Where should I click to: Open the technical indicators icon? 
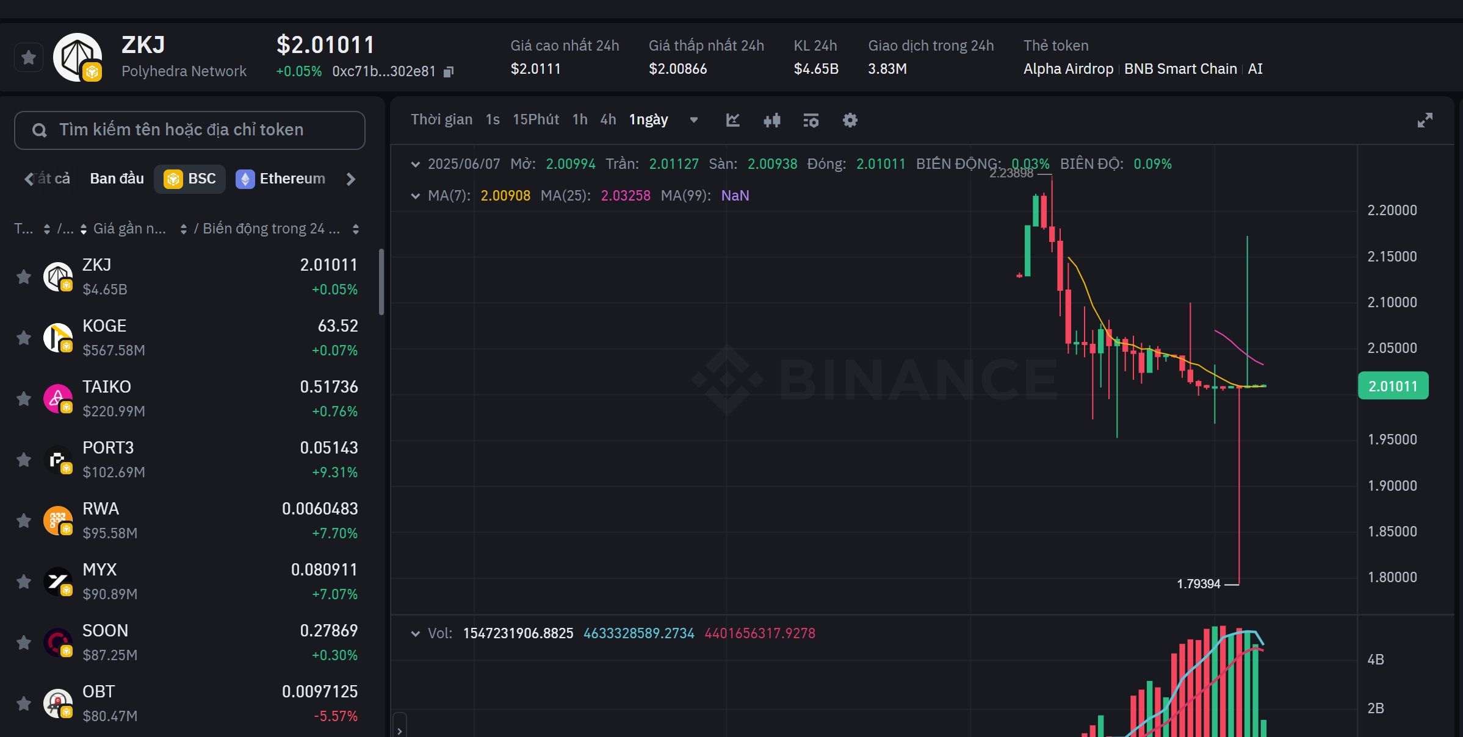(x=811, y=120)
